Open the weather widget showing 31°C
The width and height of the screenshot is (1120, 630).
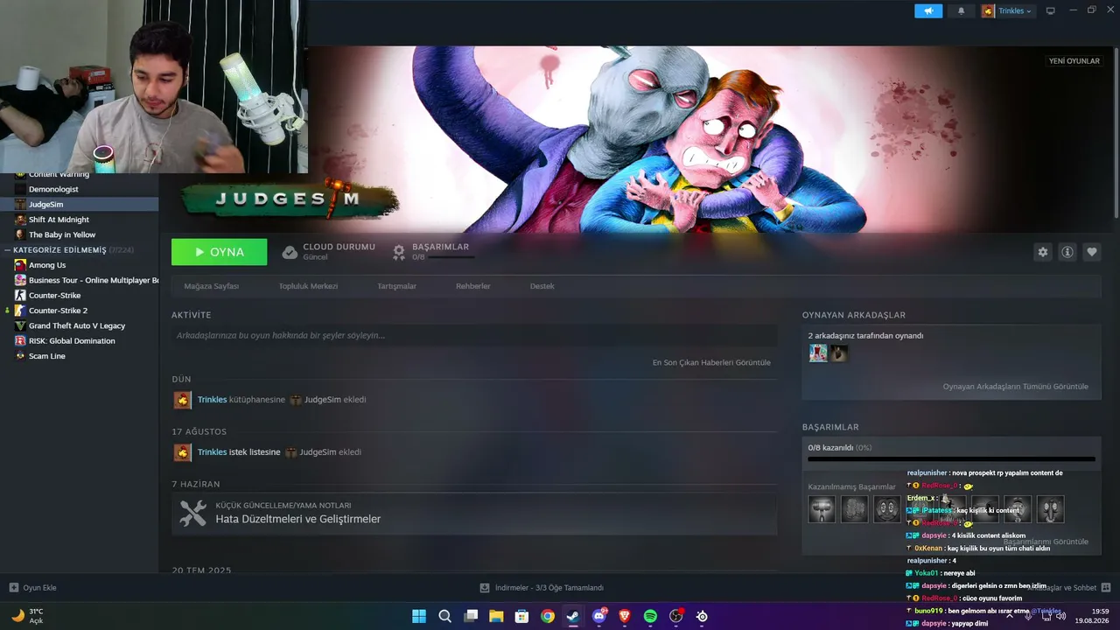27,616
